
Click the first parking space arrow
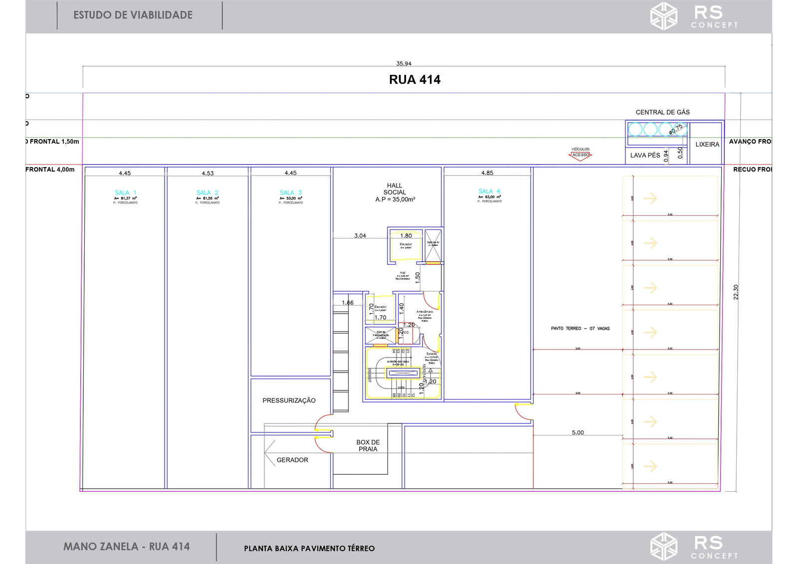(x=650, y=198)
